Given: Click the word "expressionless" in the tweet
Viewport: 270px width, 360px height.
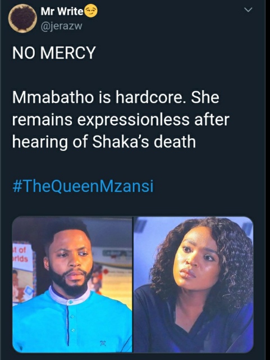Looking at the screenshot, I should tap(133, 120).
